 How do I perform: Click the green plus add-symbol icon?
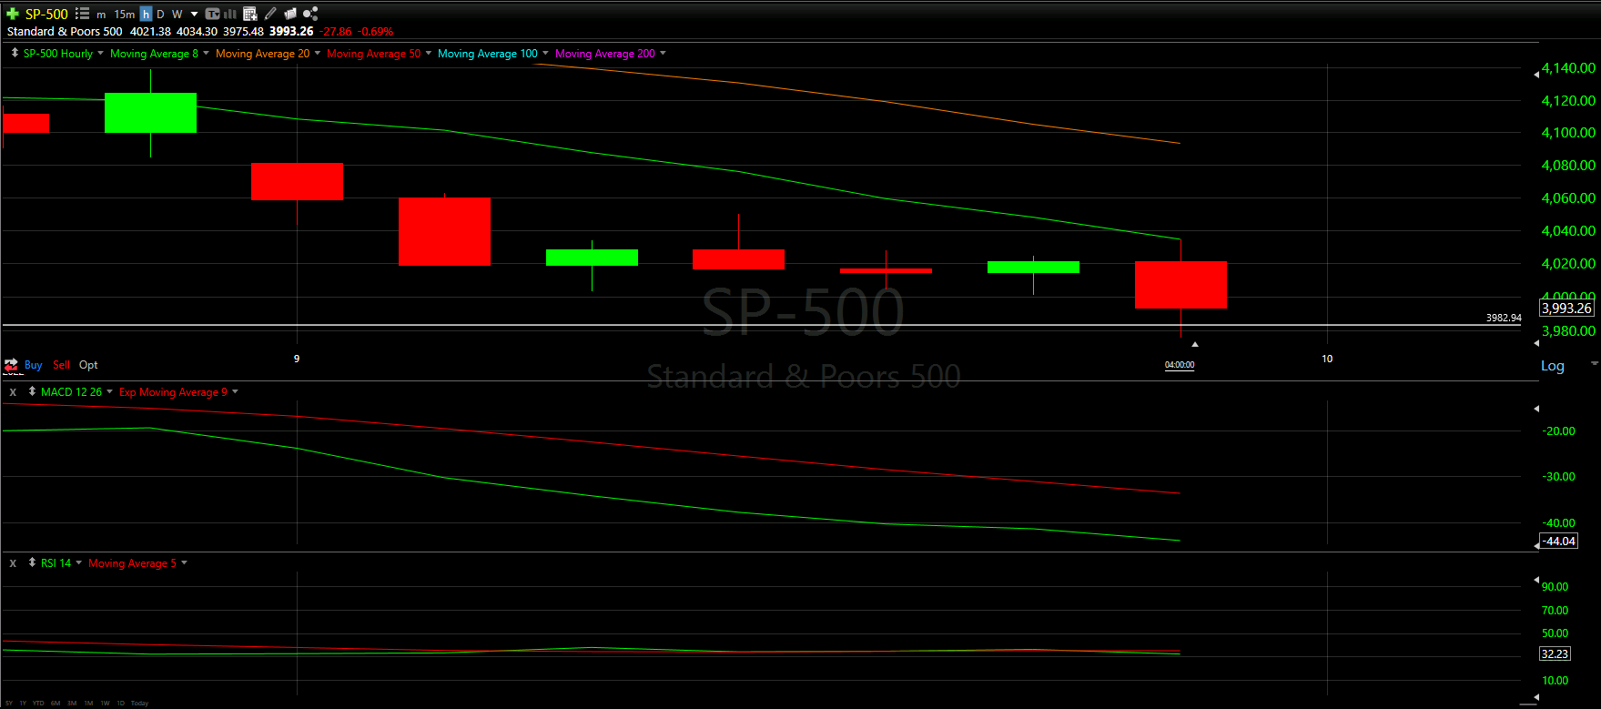pyautogui.click(x=13, y=14)
